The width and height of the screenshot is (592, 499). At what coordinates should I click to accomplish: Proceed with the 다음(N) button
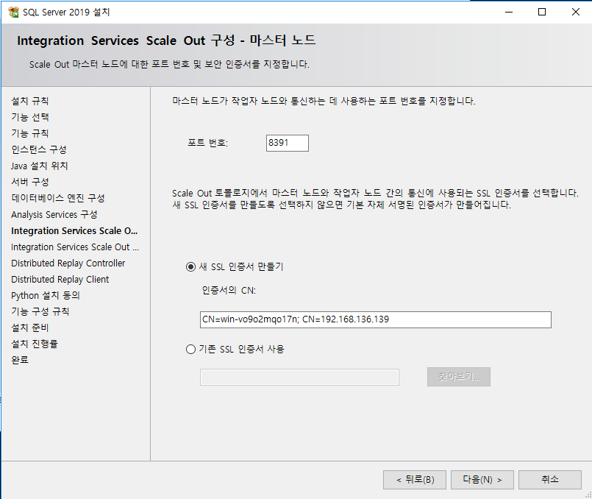(482, 480)
